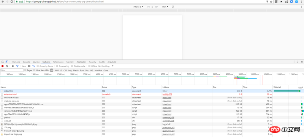This screenshot has width=304, height=137.
Task: Click the light blue square extension icon
Action: pyautogui.click(x=296, y=2)
